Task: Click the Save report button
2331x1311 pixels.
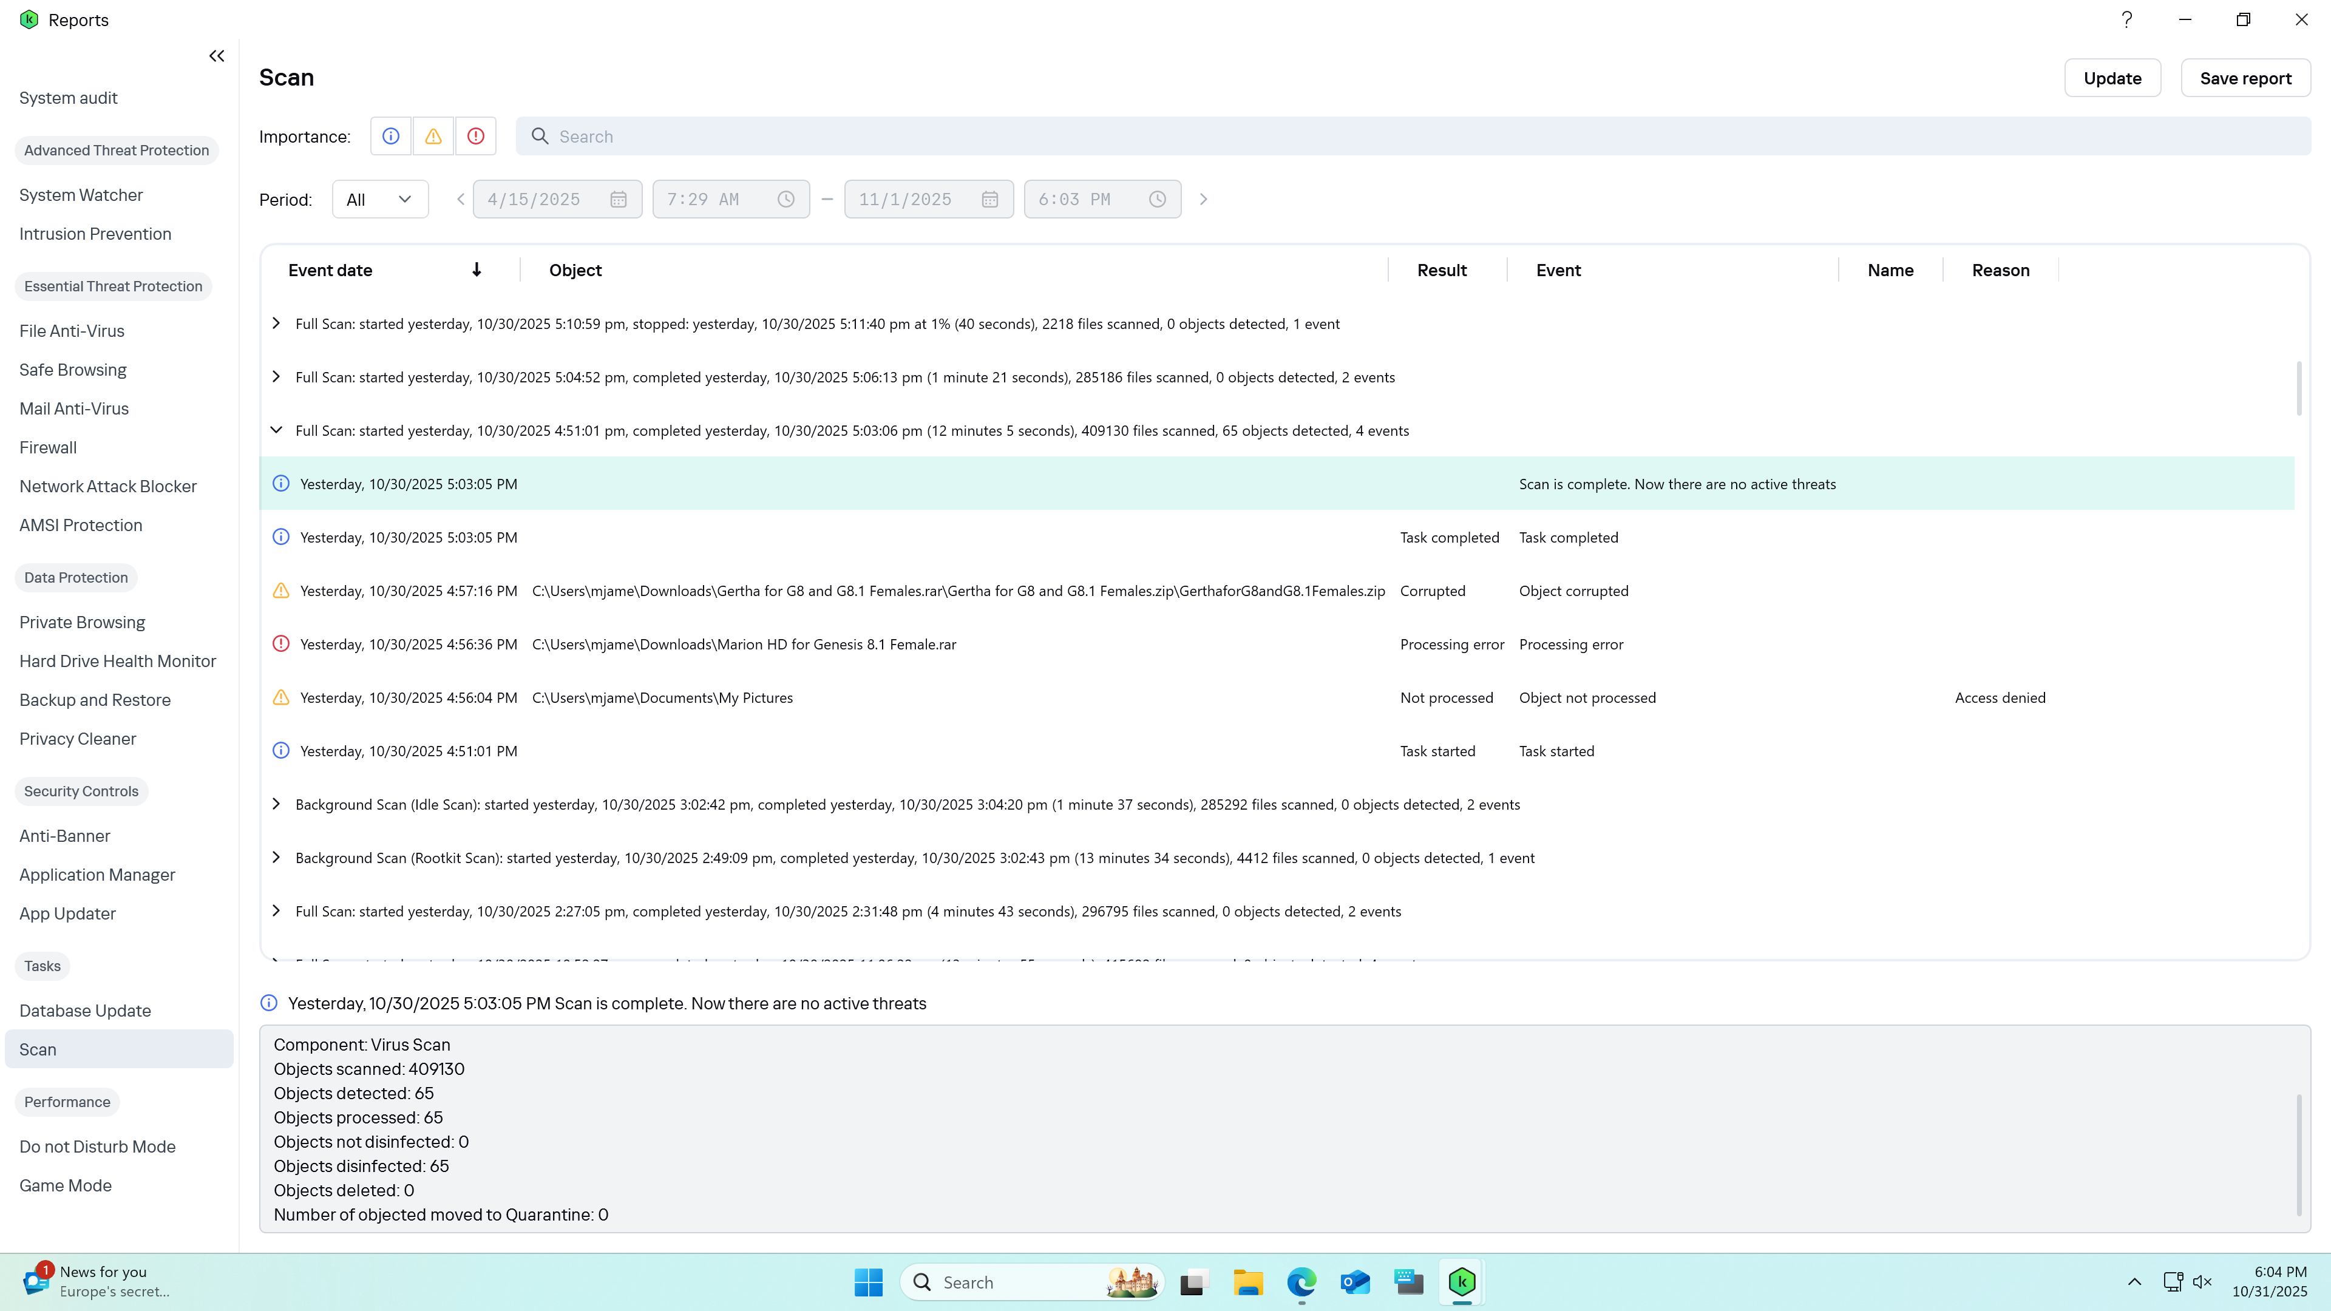Action: click(x=2245, y=78)
